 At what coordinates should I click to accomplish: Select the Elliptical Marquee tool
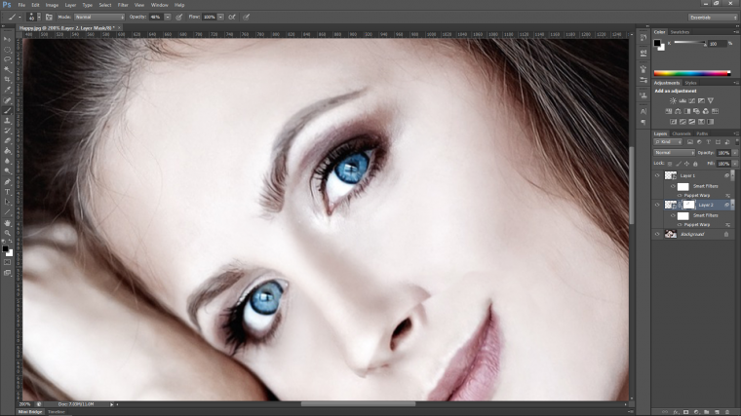[x=7, y=50]
